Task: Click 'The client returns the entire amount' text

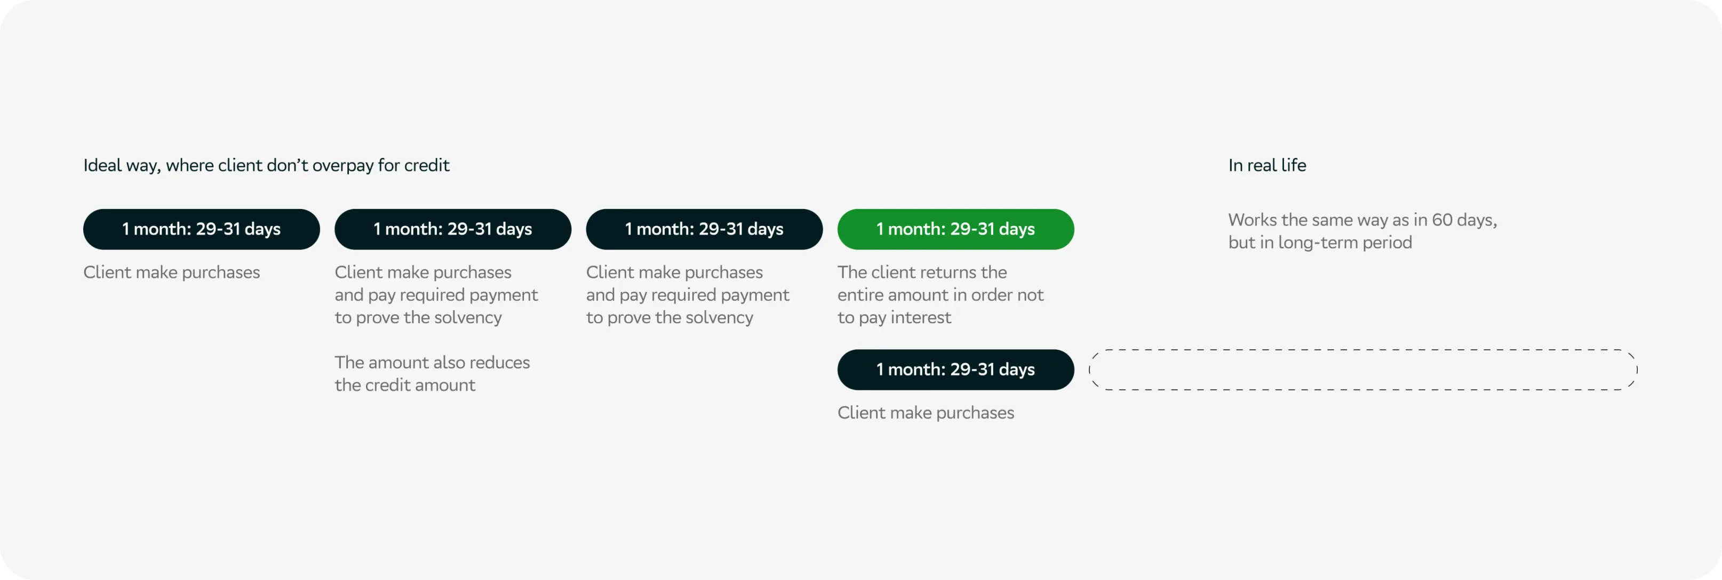Action: (x=940, y=295)
